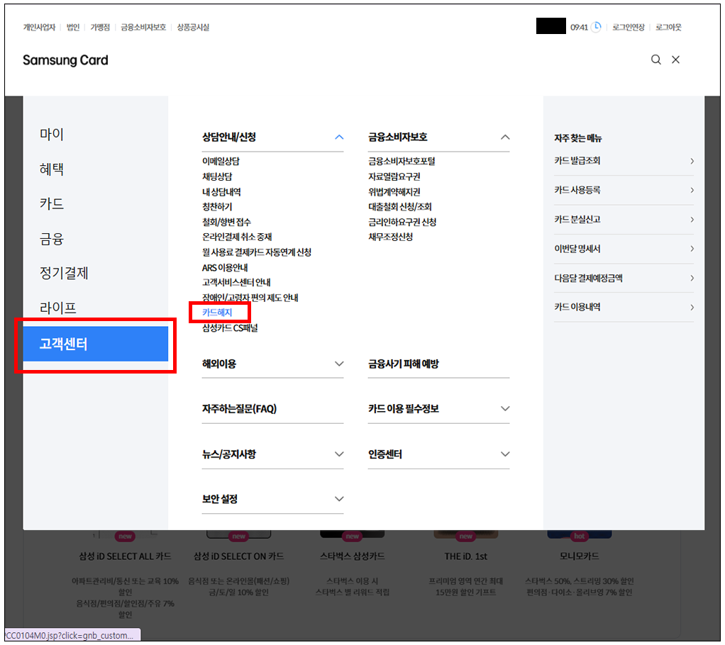This screenshot has height=645, width=725.
Task: Click the session timer clock icon
Action: 597,27
